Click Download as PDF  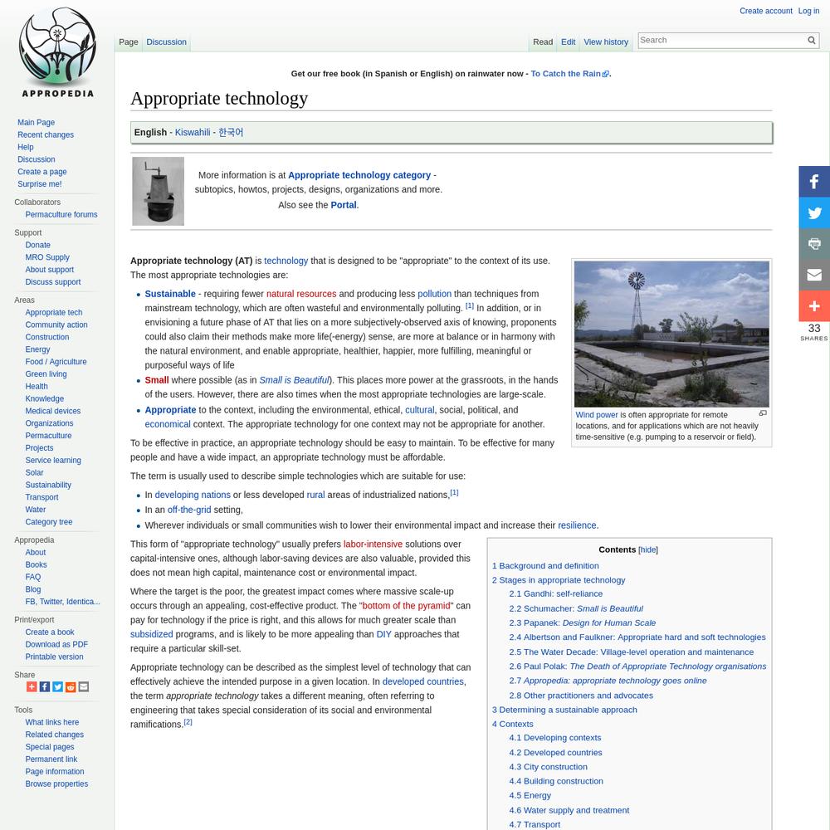coord(56,644)
